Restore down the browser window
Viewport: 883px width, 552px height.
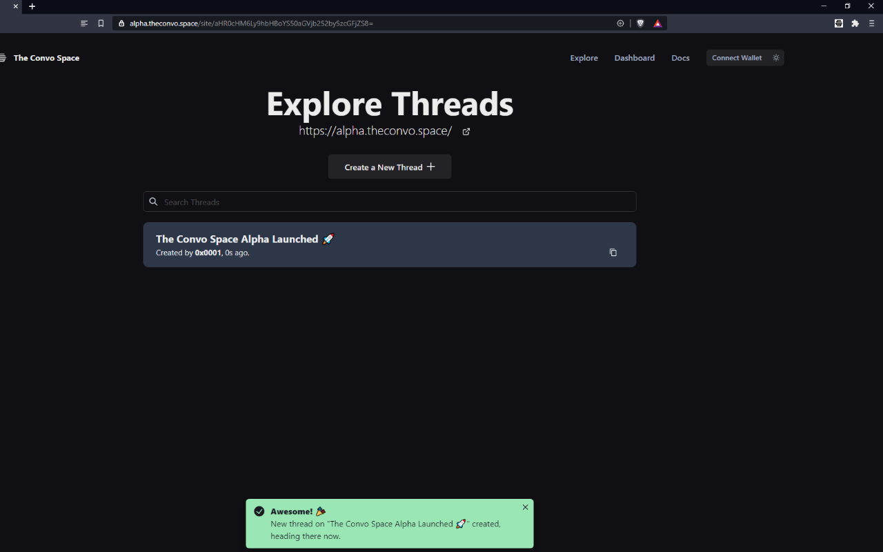[x=847, y=6]
